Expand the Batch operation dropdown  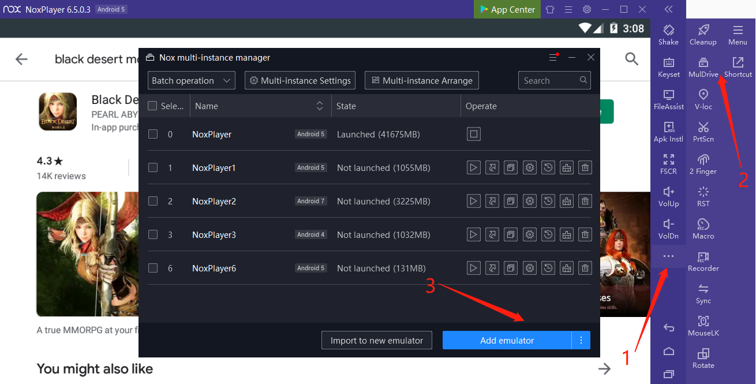191,81
